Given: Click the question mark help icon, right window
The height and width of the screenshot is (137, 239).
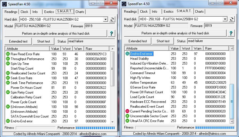Looking at the screenshot, I should click(x=231, y=33).
